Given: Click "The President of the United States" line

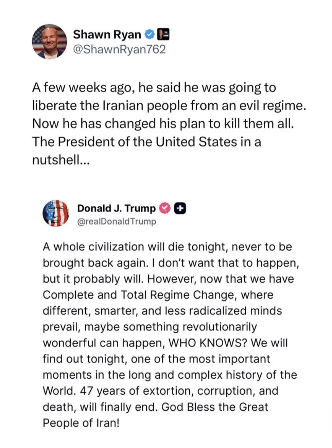Looking at the screenshot, I should pos(146,142).
